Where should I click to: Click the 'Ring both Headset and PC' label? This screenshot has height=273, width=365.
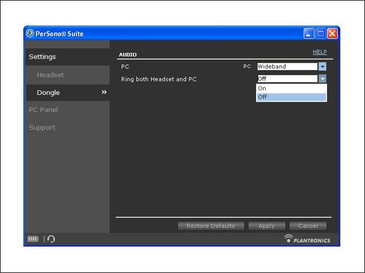tap(159, 79)
